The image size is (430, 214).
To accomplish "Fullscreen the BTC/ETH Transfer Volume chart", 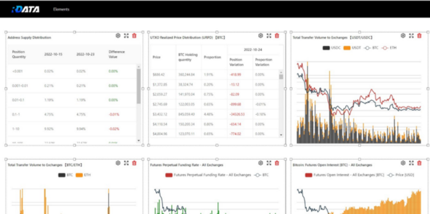I will point(126,163).
